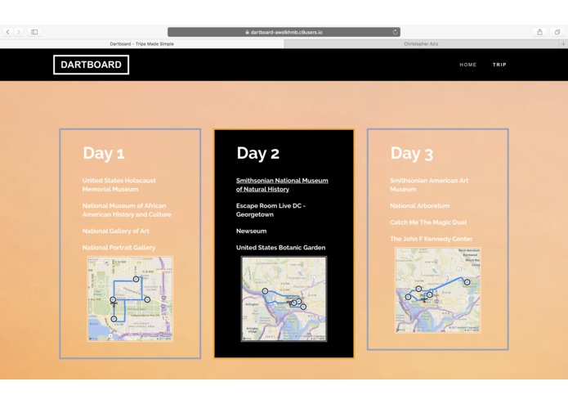568x404 pixels.
Task: Open the Day 1 route map thumbnail
Action: 130,299
